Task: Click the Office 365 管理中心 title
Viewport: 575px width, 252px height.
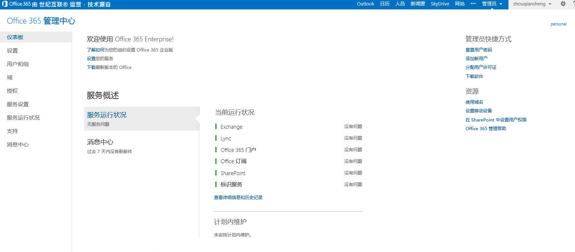Action: coord(41,21)
